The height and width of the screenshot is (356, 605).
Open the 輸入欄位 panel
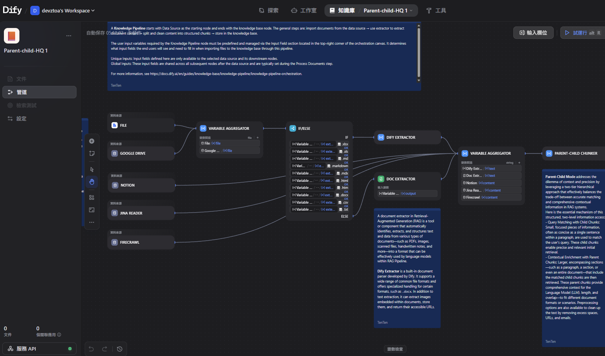[533, 33]
